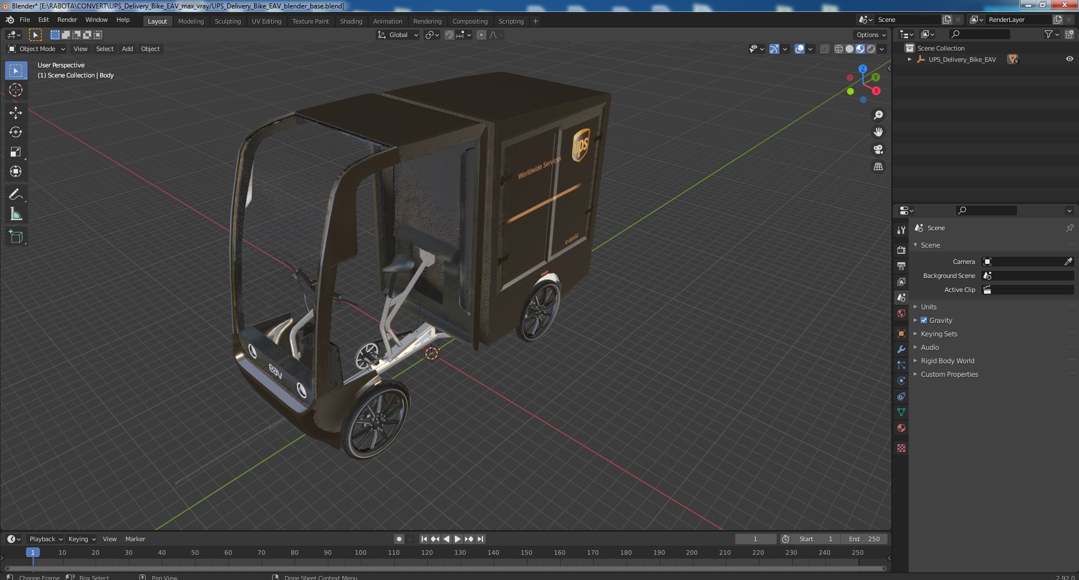The width and height of the screenshot is (1079, 580).
Task: Open View Layer properties tab
Action: point(901,281)
